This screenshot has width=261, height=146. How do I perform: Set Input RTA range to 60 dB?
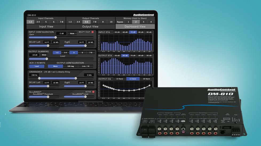point(125,32)
